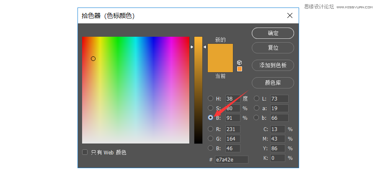The width and height of the screenshot is (377, 174).
Task: Click the brightness field showing 91
Action: tap(233, 118)
